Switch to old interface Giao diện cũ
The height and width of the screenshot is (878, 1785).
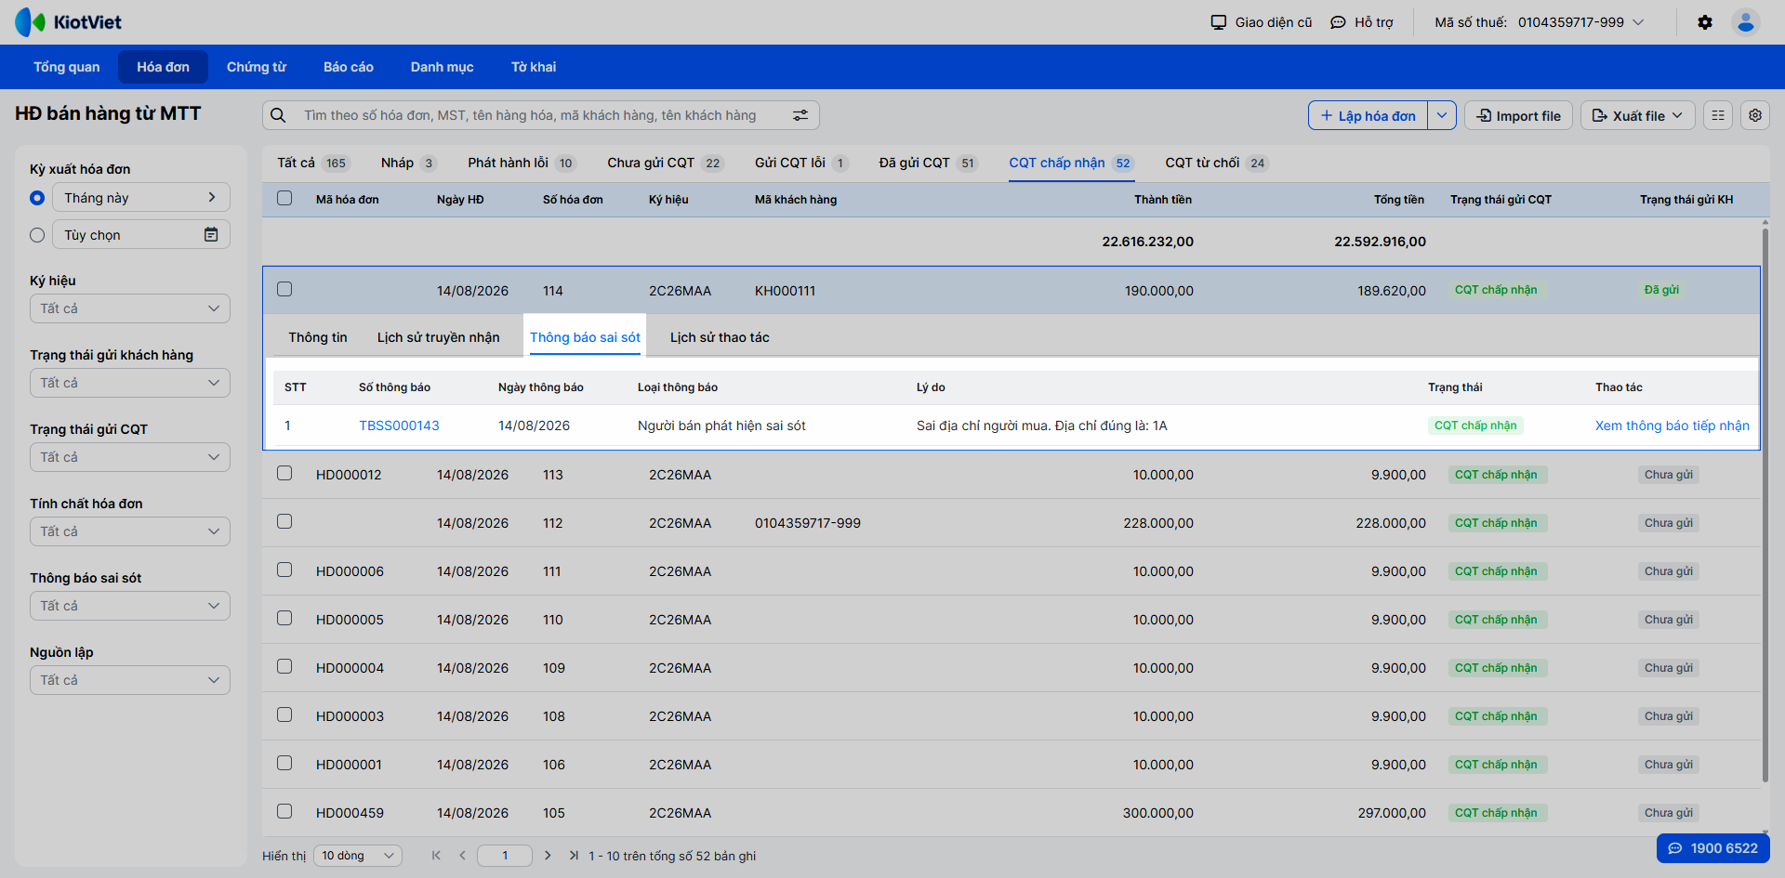(x=1261, y=22)
